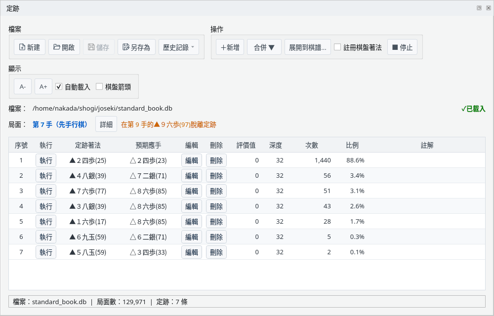Delete the ▲３八銀(39) joseki entry
The height and width of the screenshot is (316, 494).
216,206
